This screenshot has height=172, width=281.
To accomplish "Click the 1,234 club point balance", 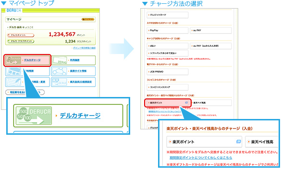I will [x=70, y=42].
